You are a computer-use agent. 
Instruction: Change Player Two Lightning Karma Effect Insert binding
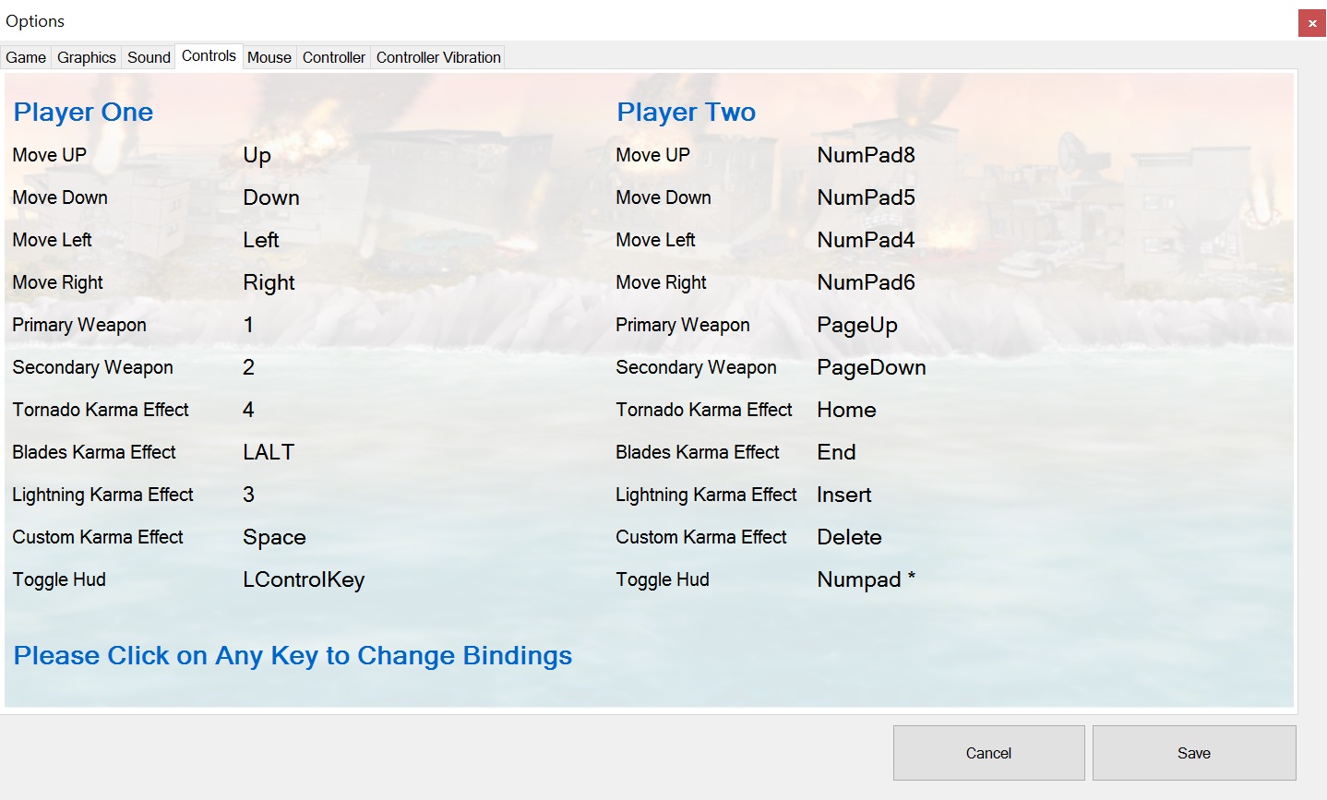[x=843, y=495]
